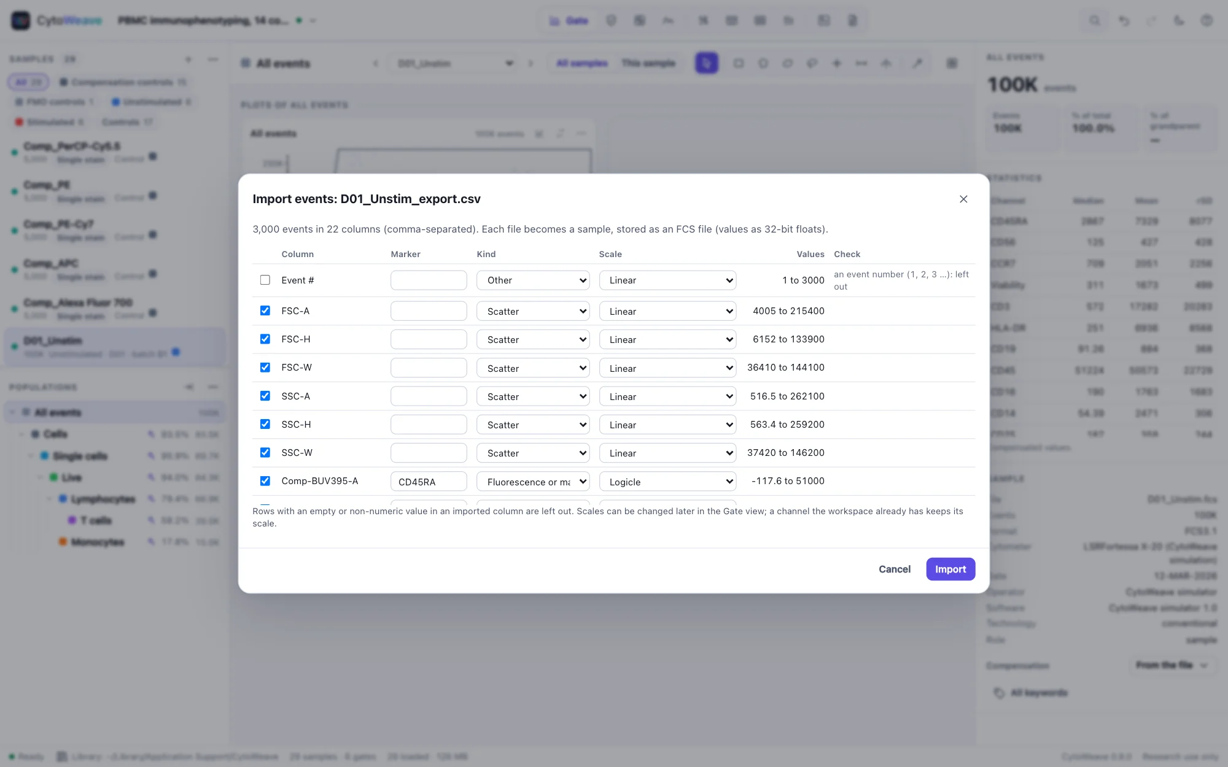Filter samples by Compensation controls chip

pyautogui.click(x=123, y=82)
